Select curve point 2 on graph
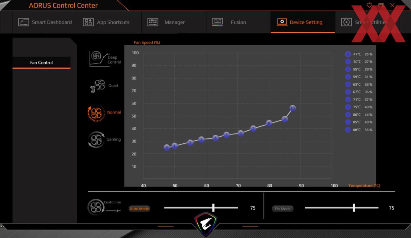 coord(190,143)
